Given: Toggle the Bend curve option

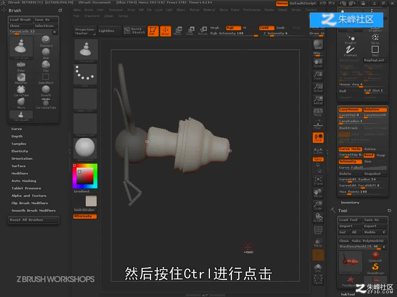Looking at the screenshot, I should click(x=369, y=155).
